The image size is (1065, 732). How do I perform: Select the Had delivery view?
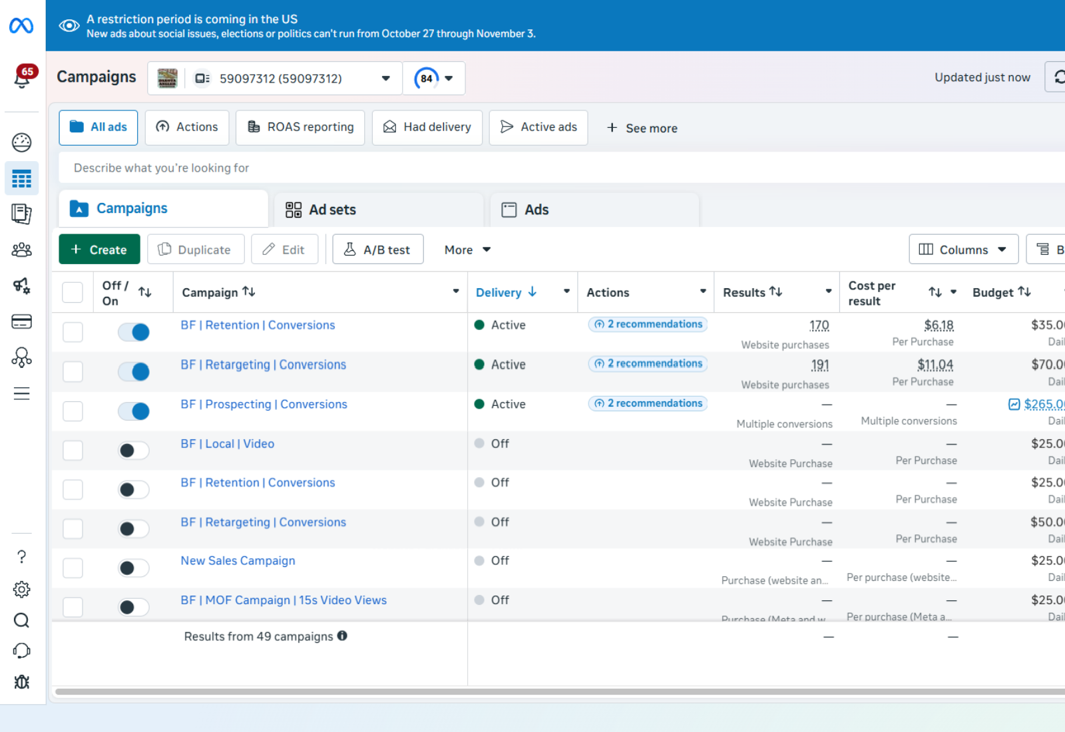427,127
